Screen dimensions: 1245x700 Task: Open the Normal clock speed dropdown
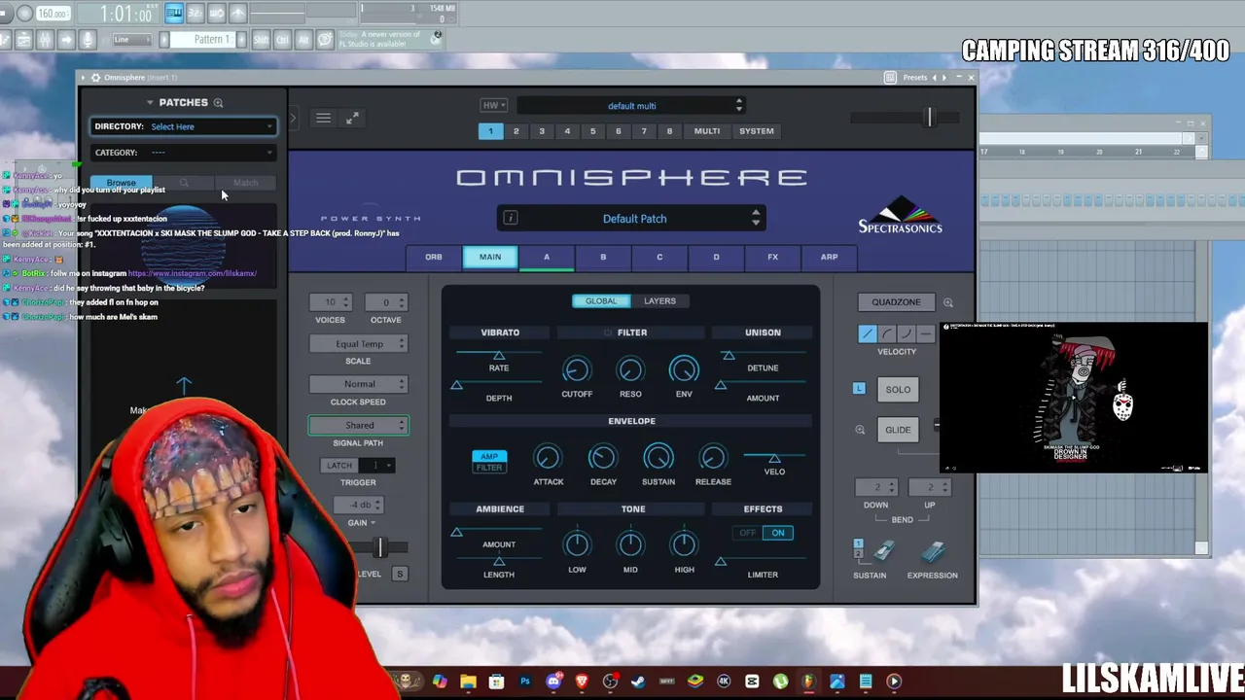click(359, 384)
